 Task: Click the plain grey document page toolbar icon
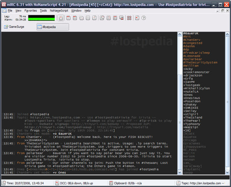point(88,18)
